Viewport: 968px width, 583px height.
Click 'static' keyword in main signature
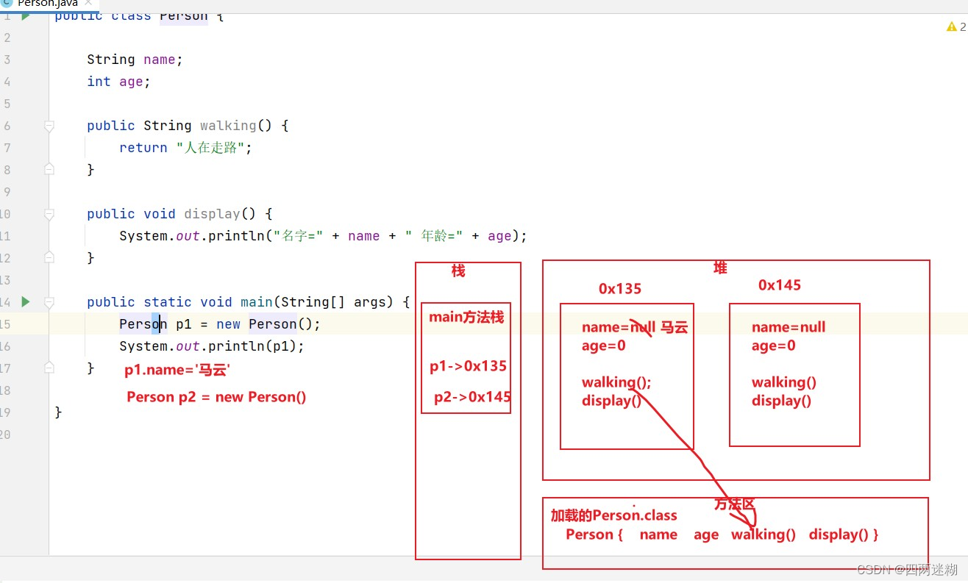click(x=168, y=302)
